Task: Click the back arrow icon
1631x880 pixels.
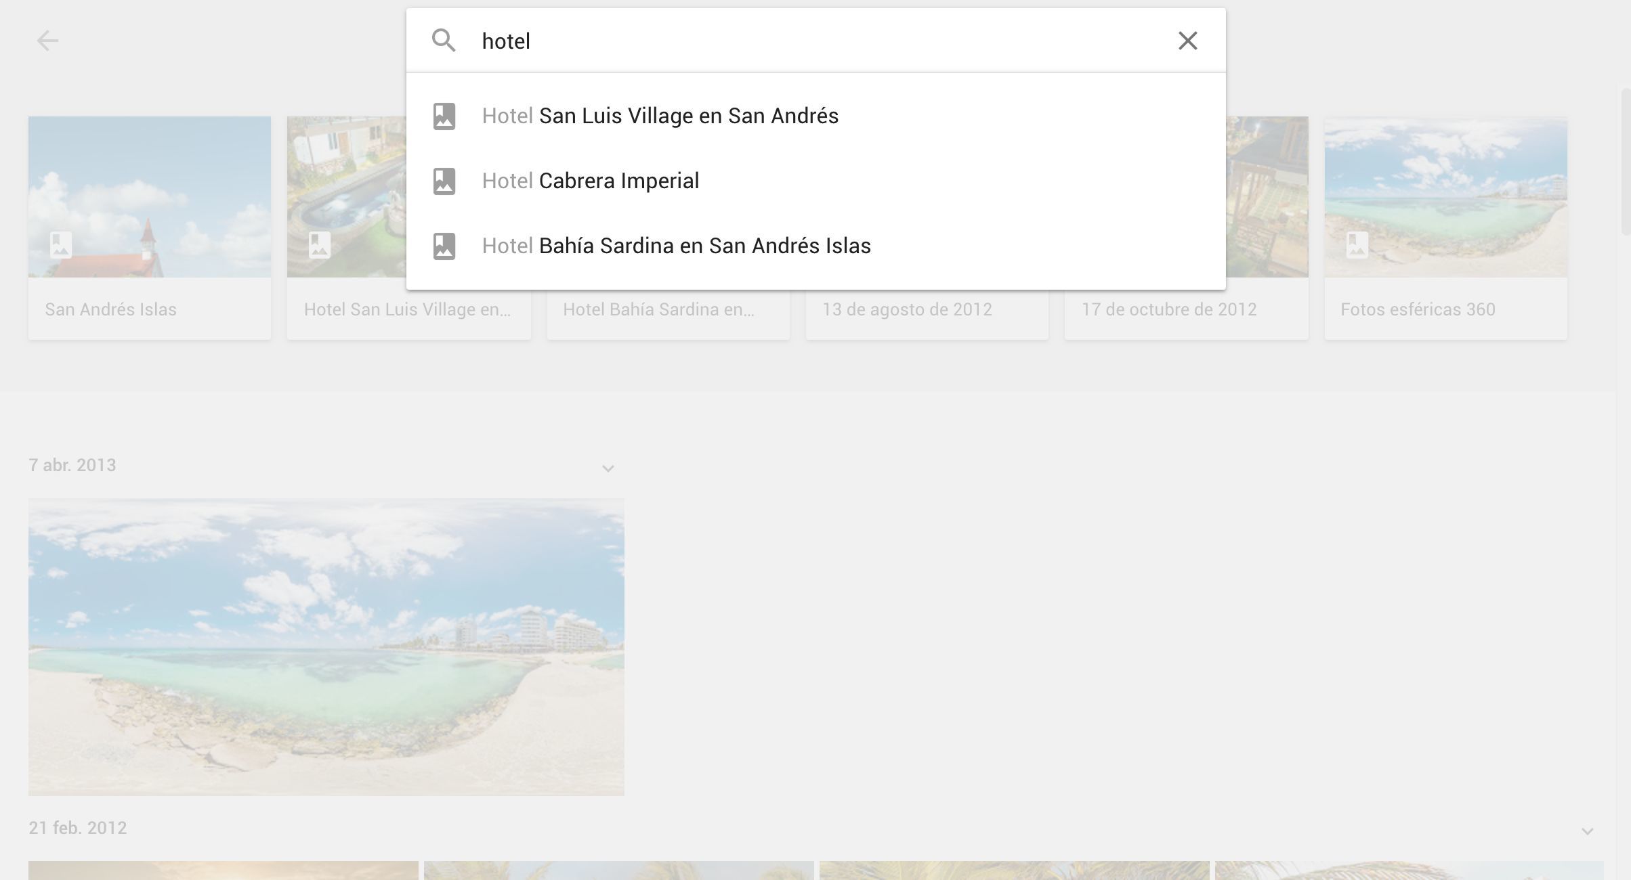Action: point(47,41)
